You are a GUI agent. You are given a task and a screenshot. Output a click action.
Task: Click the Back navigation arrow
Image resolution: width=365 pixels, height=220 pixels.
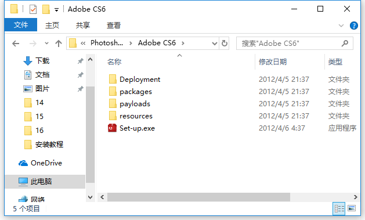16,44
